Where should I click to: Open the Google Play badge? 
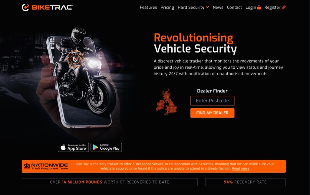pos(106,147)
